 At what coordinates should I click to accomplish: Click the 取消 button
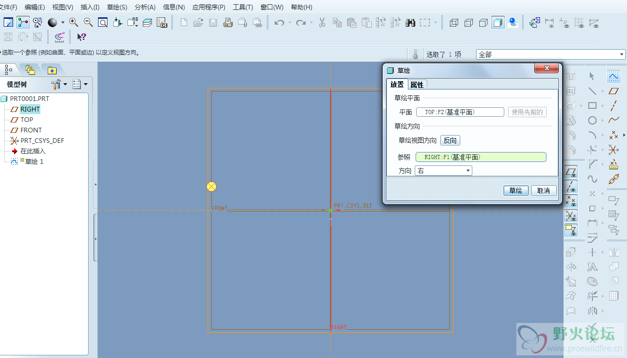544,191
